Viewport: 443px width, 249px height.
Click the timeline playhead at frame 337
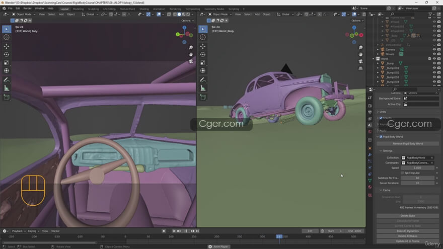[x=279, y=236]
